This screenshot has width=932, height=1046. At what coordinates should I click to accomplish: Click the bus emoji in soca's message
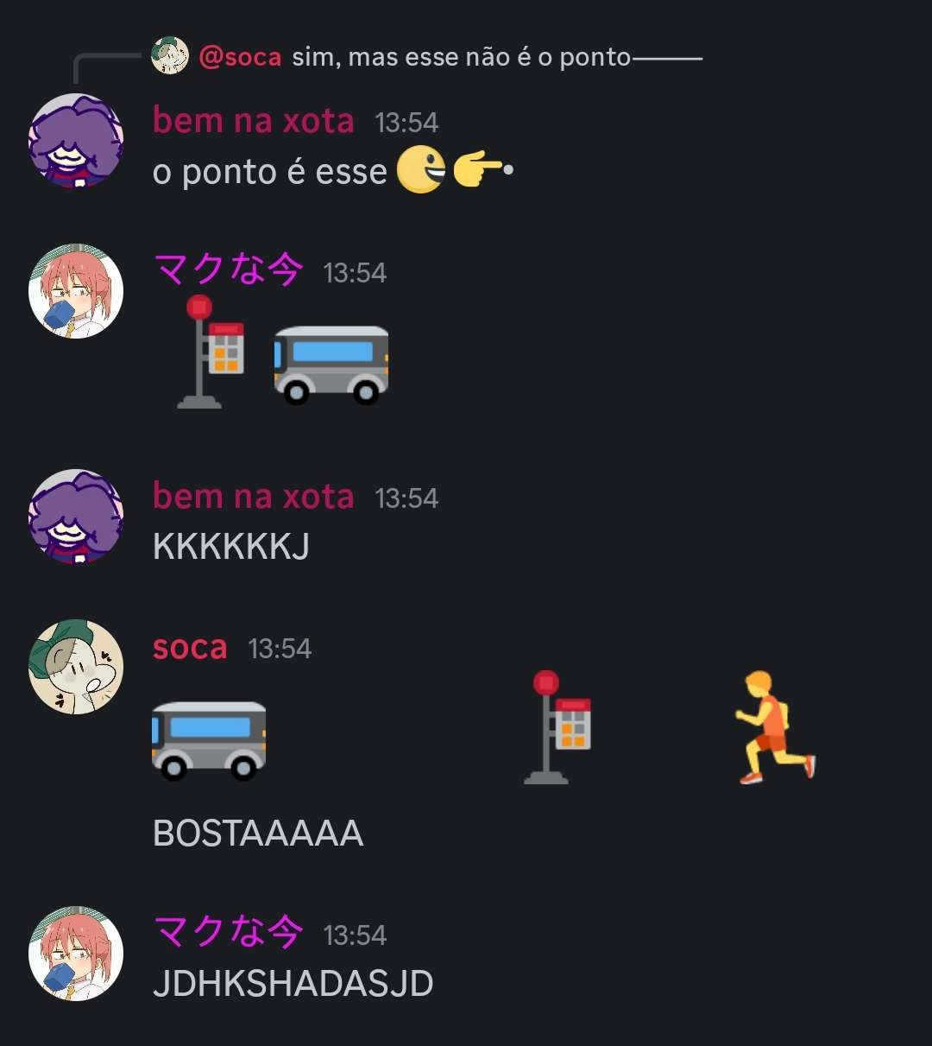point(209,740)
